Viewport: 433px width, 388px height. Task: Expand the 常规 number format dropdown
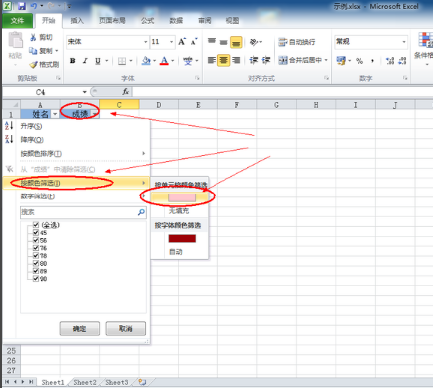point(404,42)
